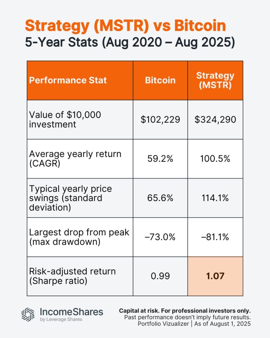Click the IncomeShares brand name text

[x=72, y=312]
